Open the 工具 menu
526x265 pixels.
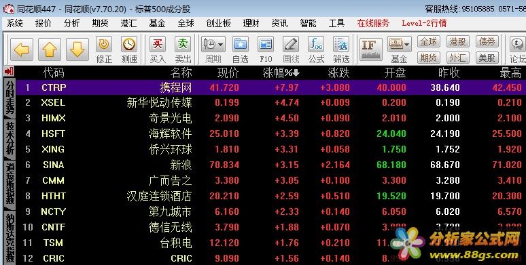tap(336, 24)
